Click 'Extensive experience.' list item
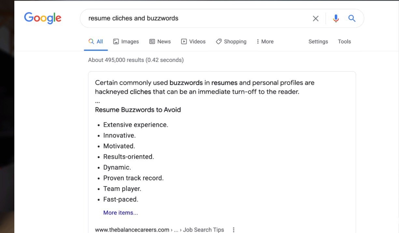Screen dimensions: 399x233 [136, 125]
